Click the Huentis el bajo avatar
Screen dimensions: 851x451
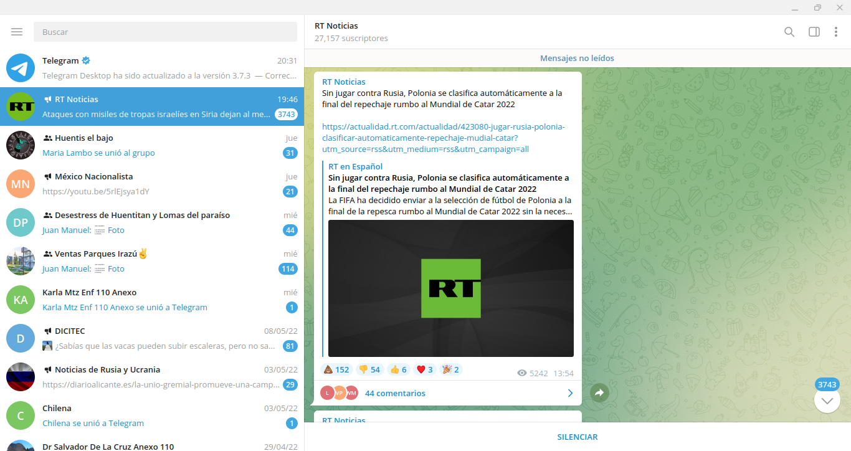tap(21, 145)
